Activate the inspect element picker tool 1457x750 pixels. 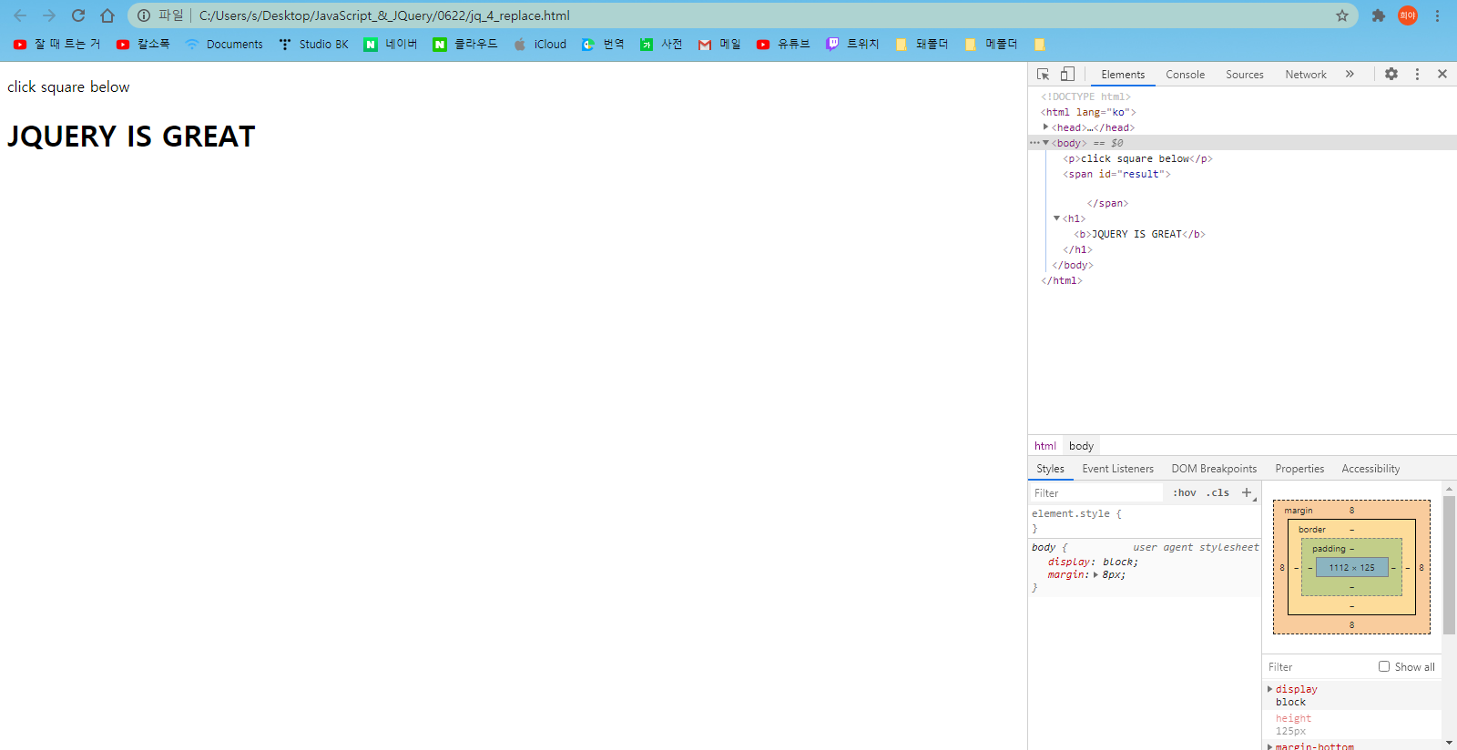click(1044, 75)
